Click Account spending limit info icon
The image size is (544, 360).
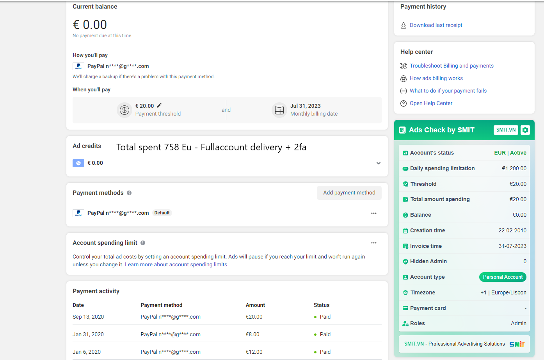click(x=143, y=243)
